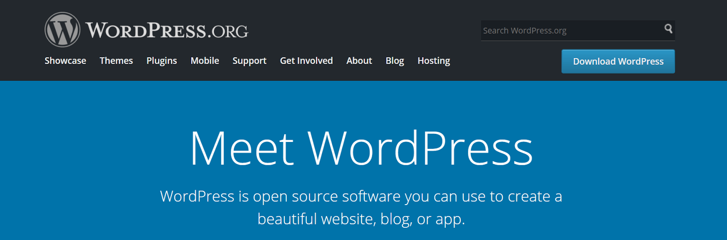Open the About page link
The image size is (727, 240).
[x=359, y=61]
